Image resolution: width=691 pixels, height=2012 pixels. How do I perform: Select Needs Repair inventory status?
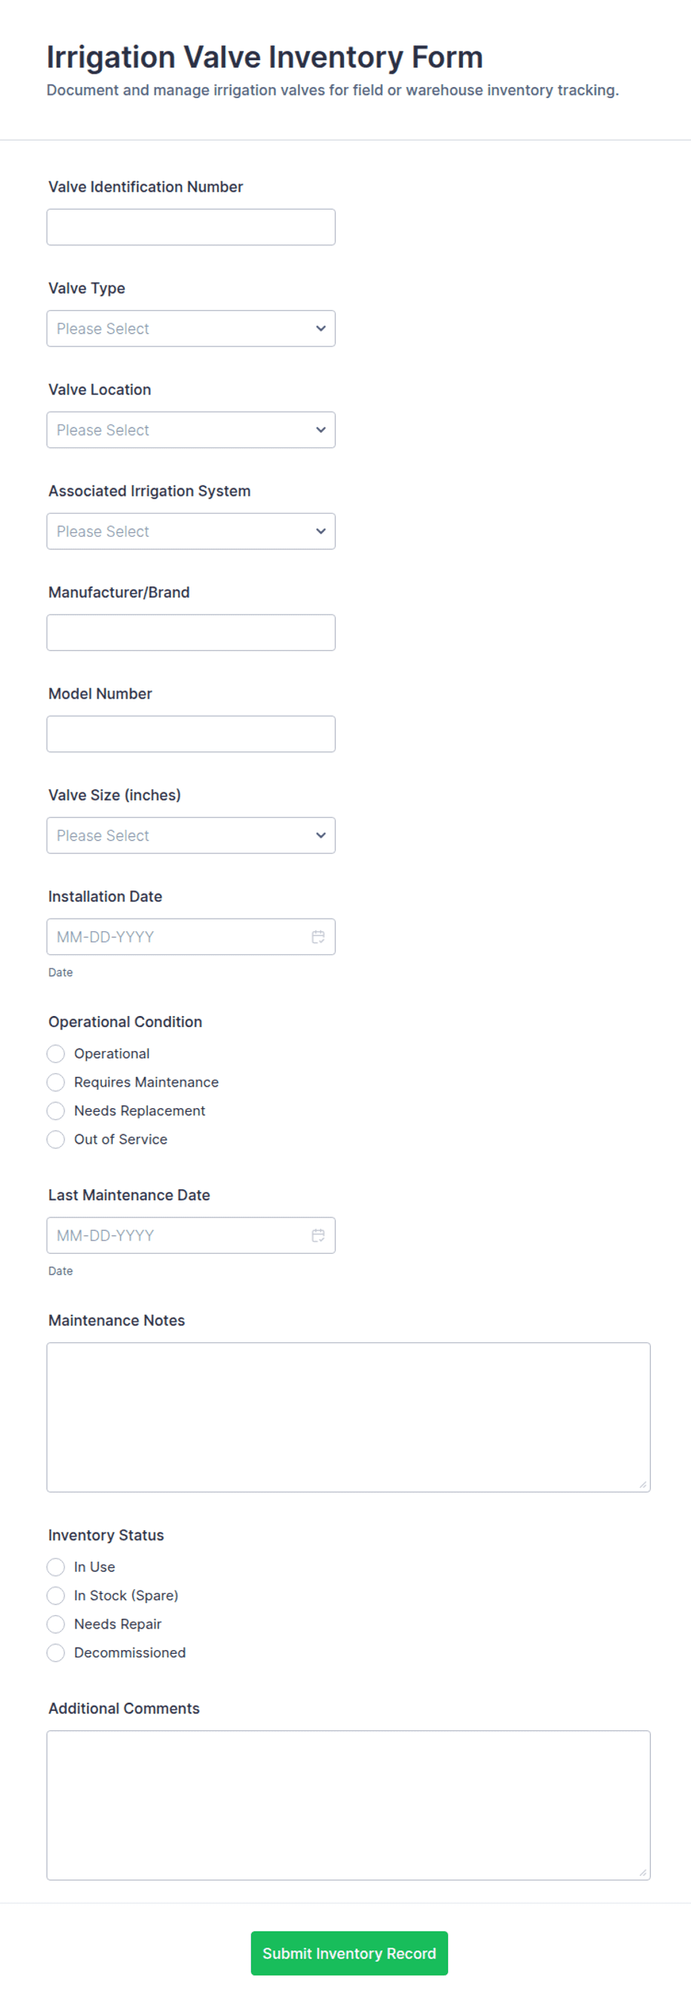pyautogui.click(x=56, y=1624)
